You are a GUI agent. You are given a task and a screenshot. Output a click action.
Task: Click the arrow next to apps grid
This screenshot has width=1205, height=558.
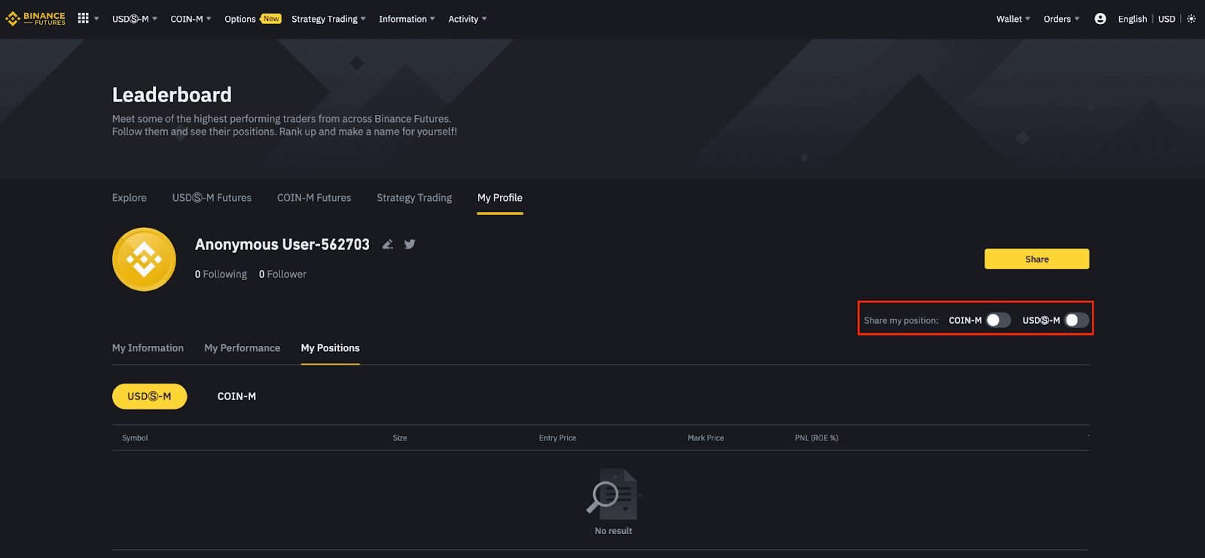(96, 19)
